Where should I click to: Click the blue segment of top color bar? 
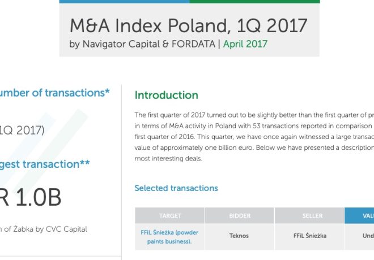click(124, 2)
